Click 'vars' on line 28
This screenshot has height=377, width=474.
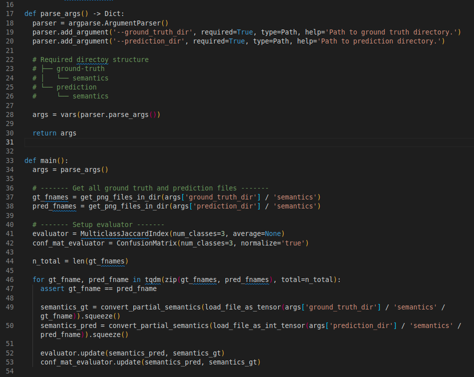68,114
